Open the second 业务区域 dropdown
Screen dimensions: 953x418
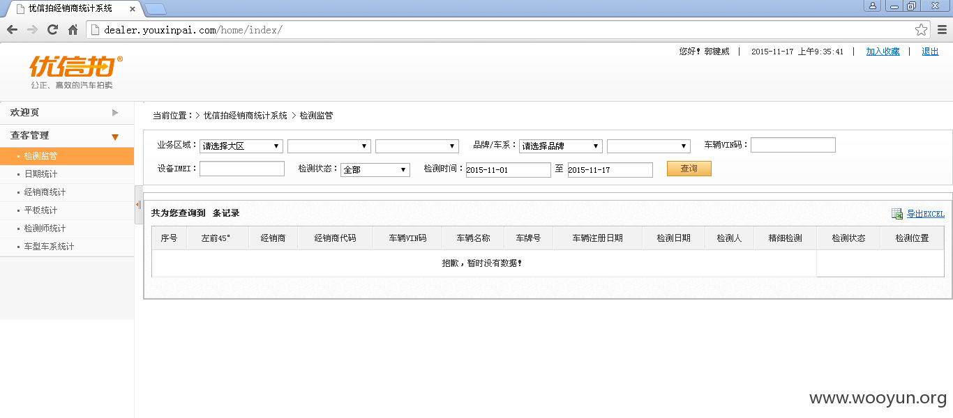(x=329, y=146)
